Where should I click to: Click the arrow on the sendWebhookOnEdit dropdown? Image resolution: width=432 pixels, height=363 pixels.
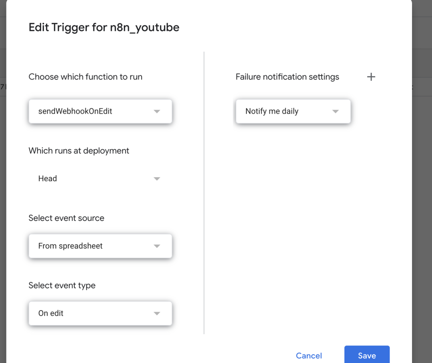157,111
